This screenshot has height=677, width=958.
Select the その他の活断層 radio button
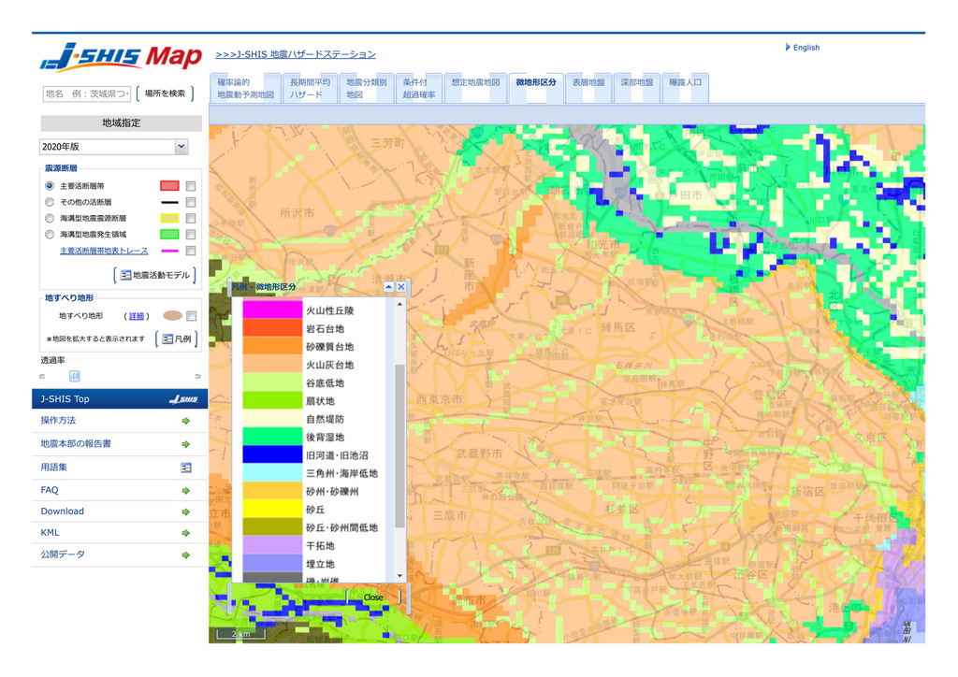click(50, 202)
